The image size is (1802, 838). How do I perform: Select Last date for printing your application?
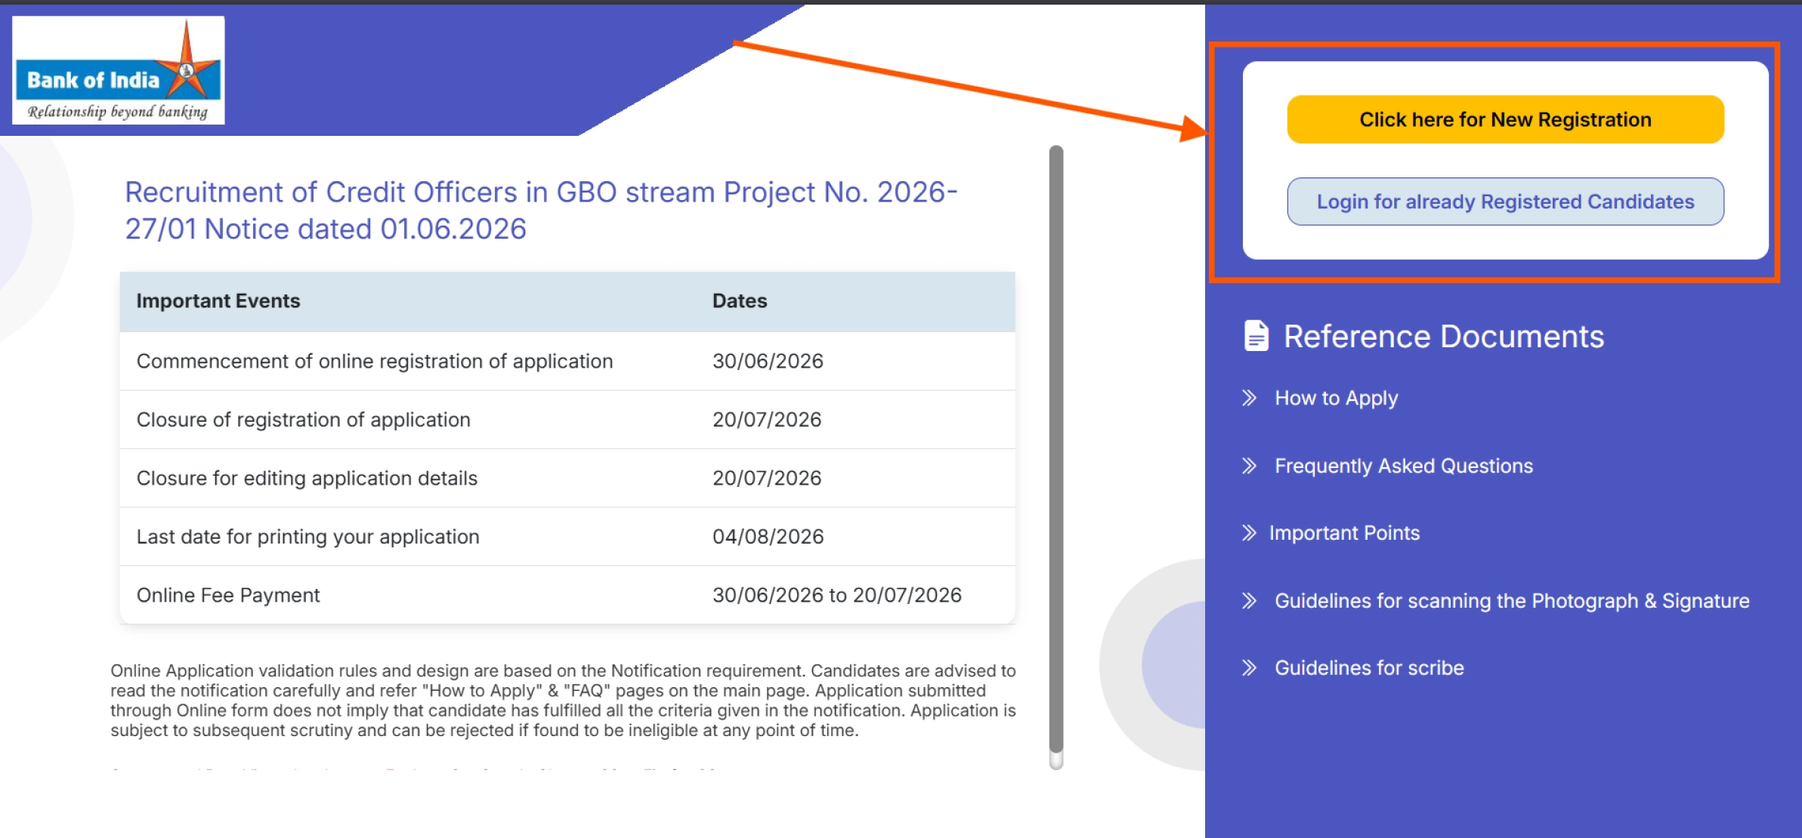(308, 537)
